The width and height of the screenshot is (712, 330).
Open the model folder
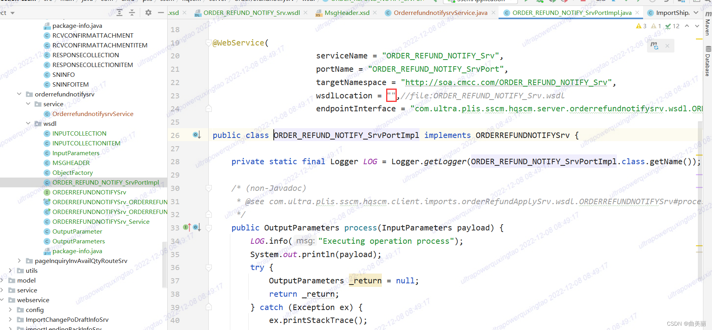click(26, 280)
